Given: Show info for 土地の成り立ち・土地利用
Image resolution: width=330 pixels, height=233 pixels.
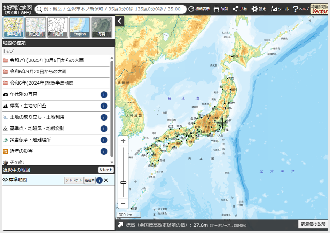Looking at the screenshot, I should point(104,117).
